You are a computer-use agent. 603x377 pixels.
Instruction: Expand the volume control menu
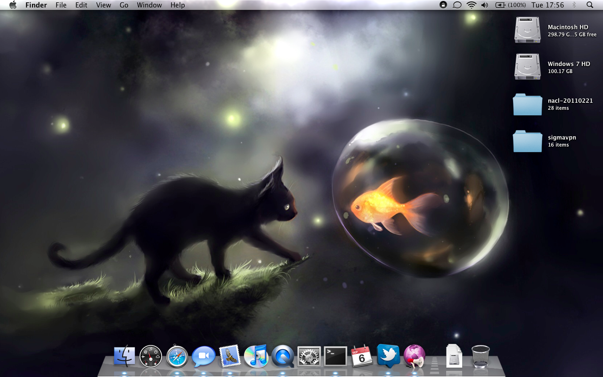pos(485,5)
